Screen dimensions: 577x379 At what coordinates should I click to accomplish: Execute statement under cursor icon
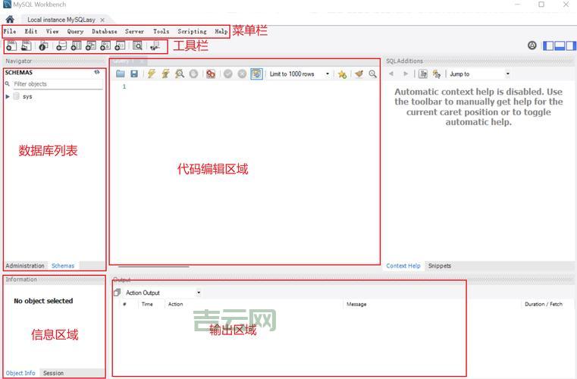[x=165, y=74]
